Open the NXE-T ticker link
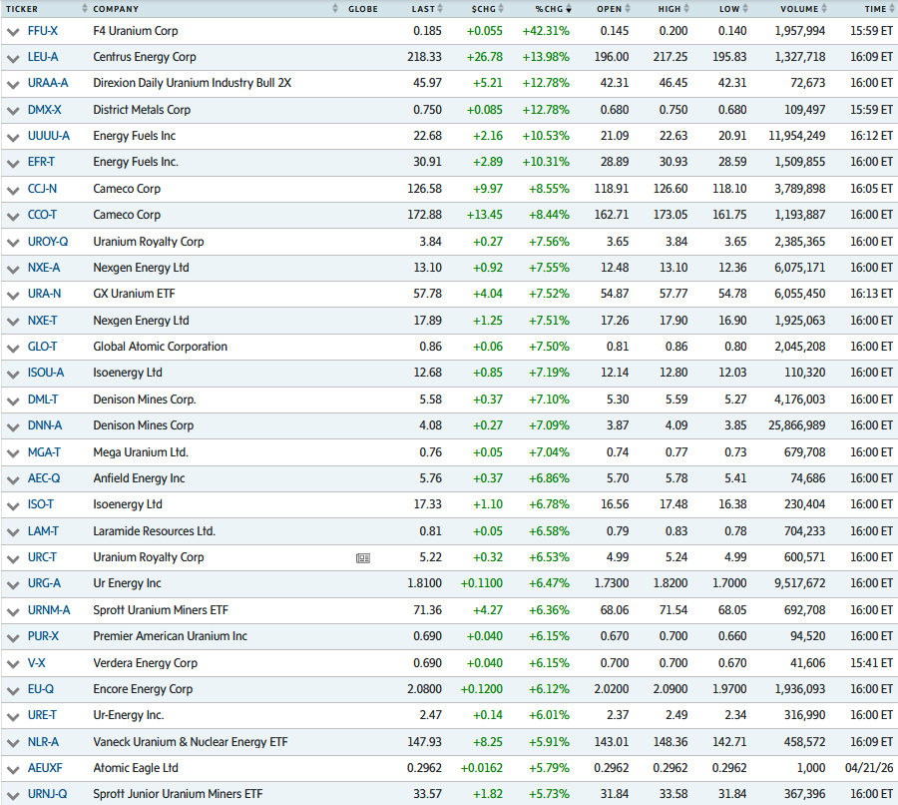This screenshot has height=805, width=898. (42, 321)
